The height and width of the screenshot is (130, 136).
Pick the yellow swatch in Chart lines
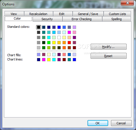tap(49, 60)
